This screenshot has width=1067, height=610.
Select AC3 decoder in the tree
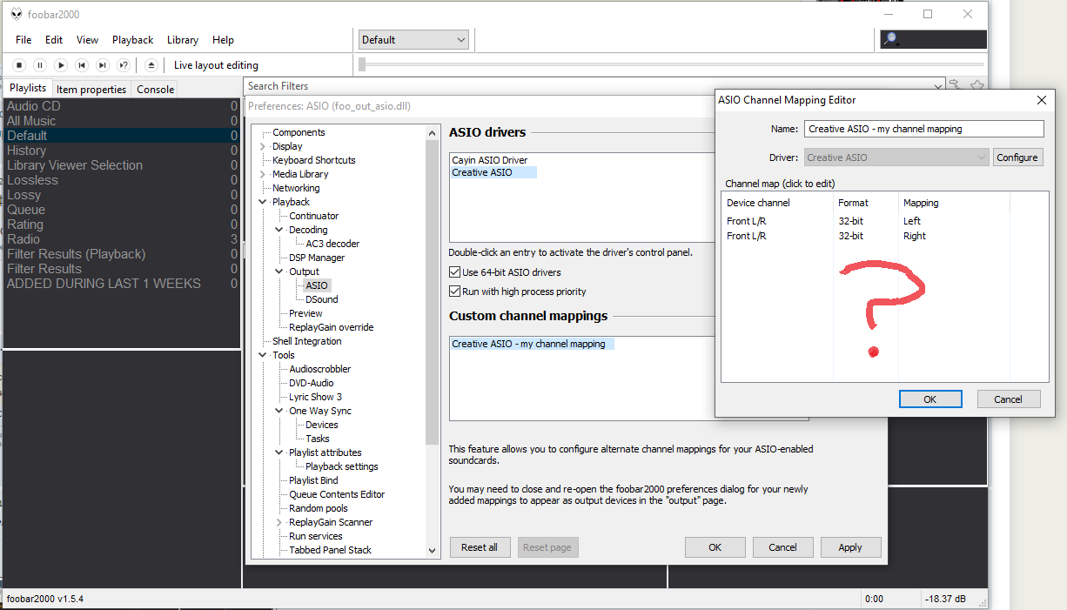point(332,244)
